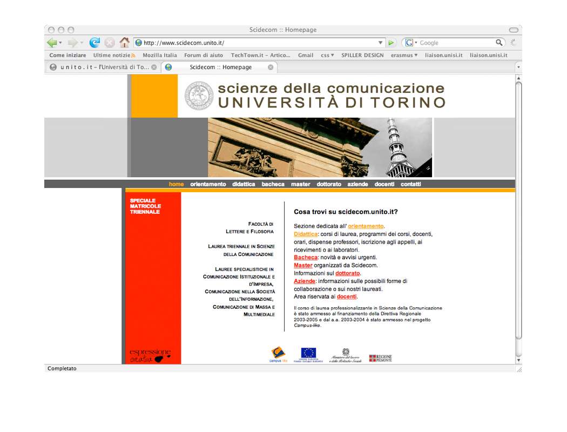Click the red Stop loading icon
The width and height of the screenshot is (567, 432).
coord(110,43)
